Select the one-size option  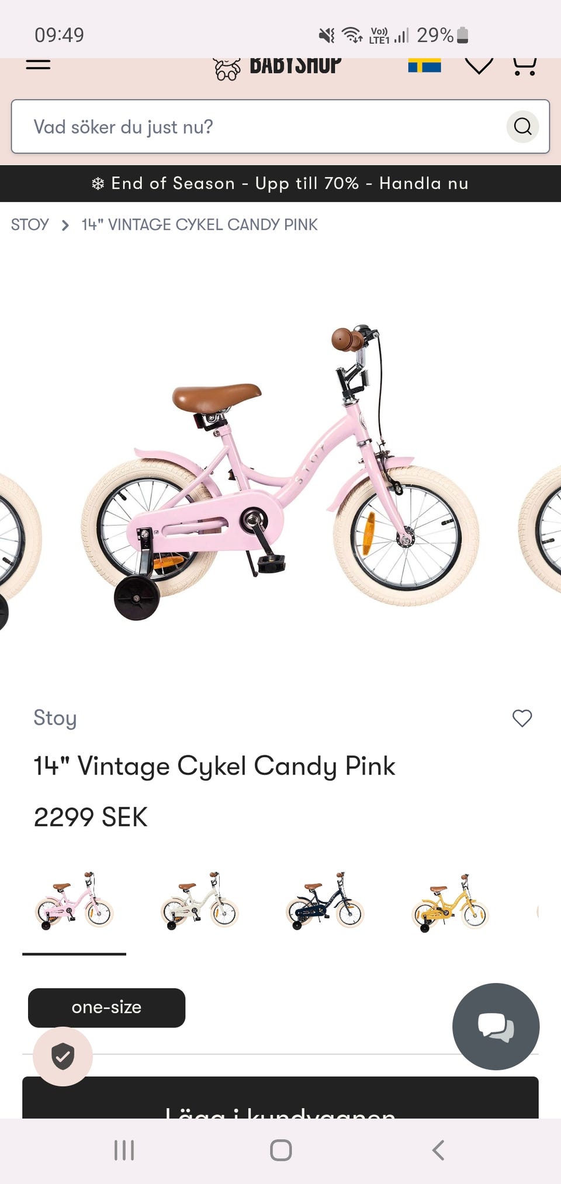click(x=106, y=1008)
